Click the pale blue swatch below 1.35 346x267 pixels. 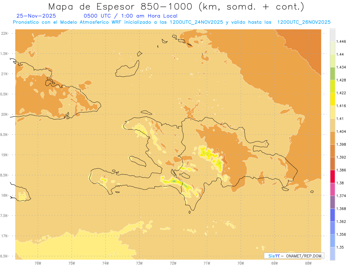pos(332,254)
